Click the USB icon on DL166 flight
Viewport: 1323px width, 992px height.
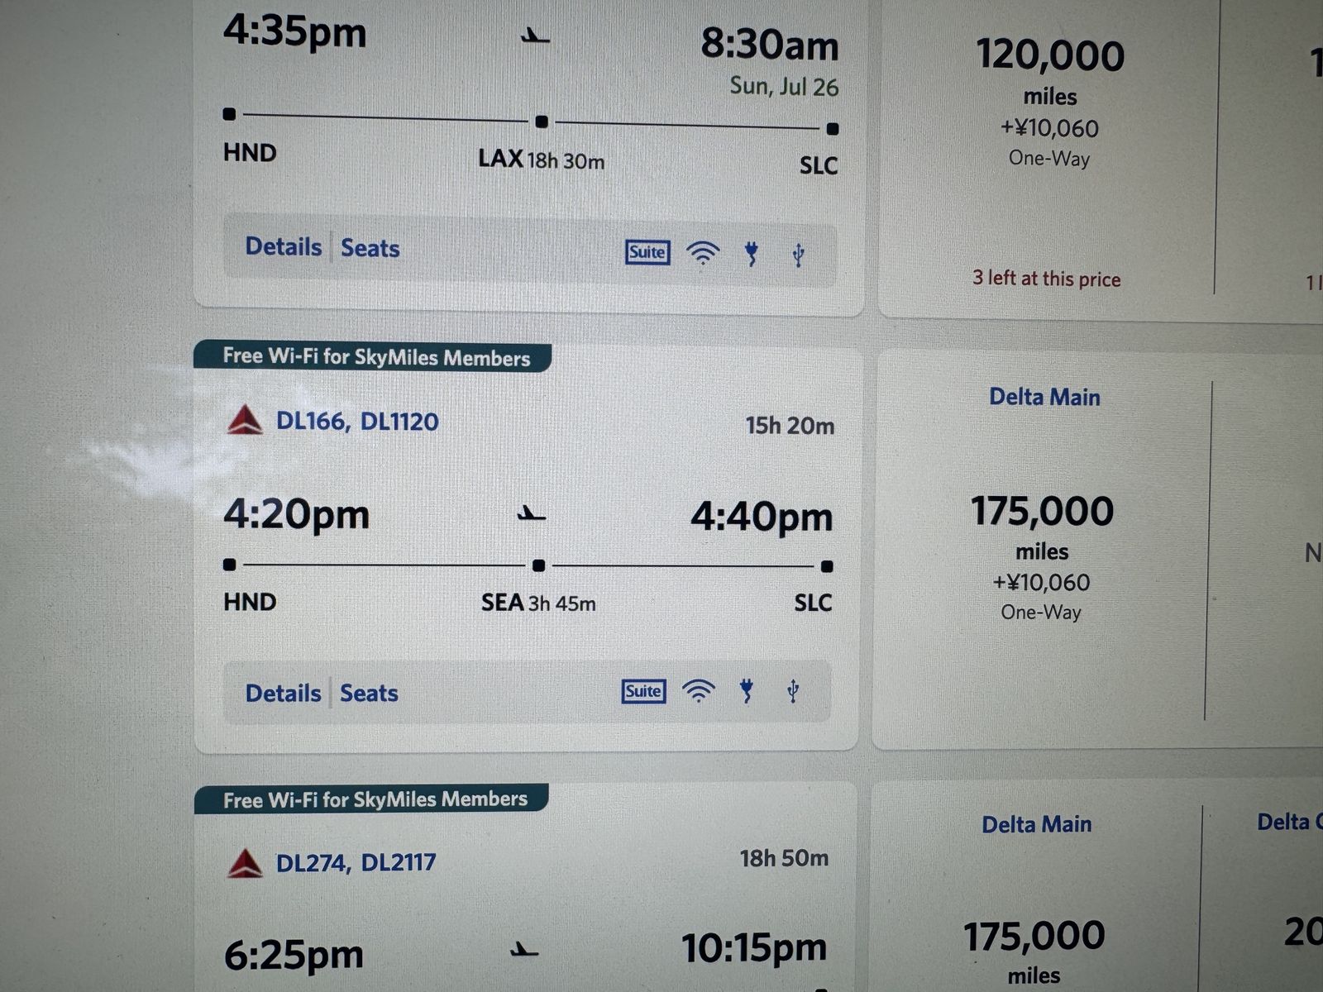click(x=793, y=690)
